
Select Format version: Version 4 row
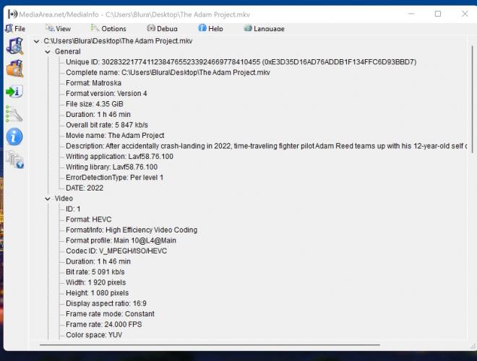click(106, 93)
